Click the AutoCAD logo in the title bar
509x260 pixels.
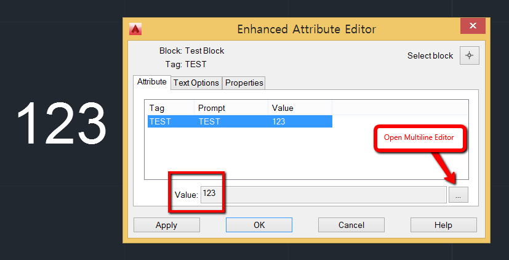point(135,29)
